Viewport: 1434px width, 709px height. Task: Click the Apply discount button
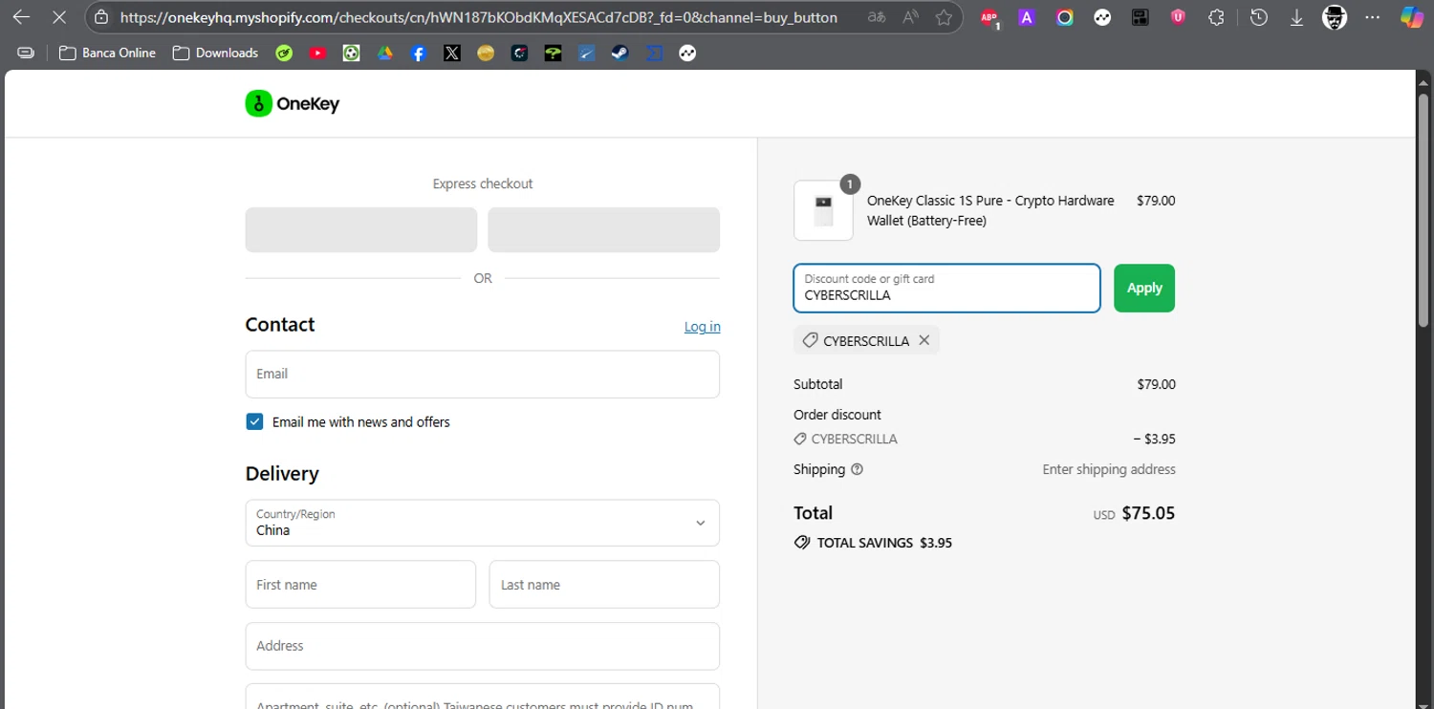pos(1143,288)
